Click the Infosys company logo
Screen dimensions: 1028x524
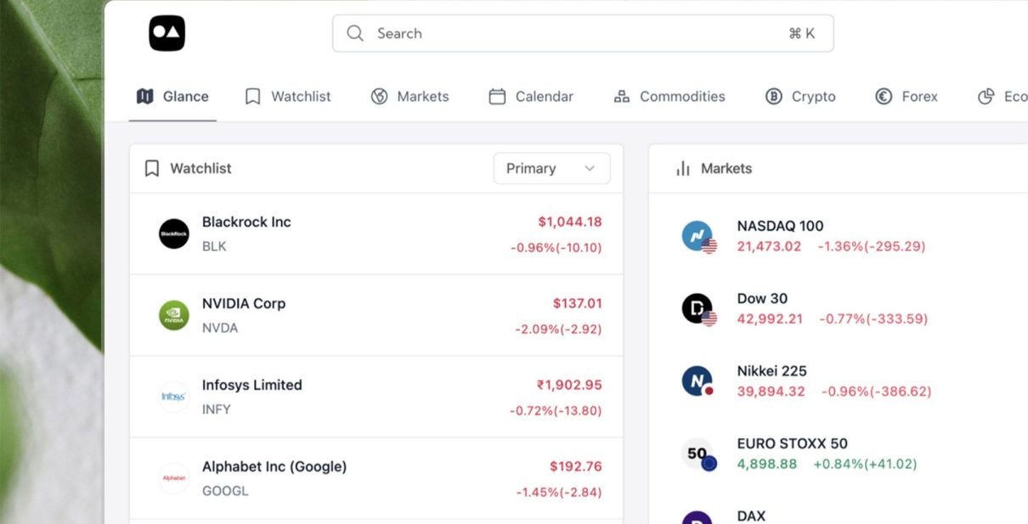(x=174, y=397)
